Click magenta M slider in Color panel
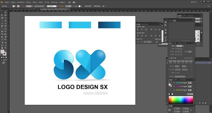The width and height of the screenshot is (212, 113). [x=181, y=86]
